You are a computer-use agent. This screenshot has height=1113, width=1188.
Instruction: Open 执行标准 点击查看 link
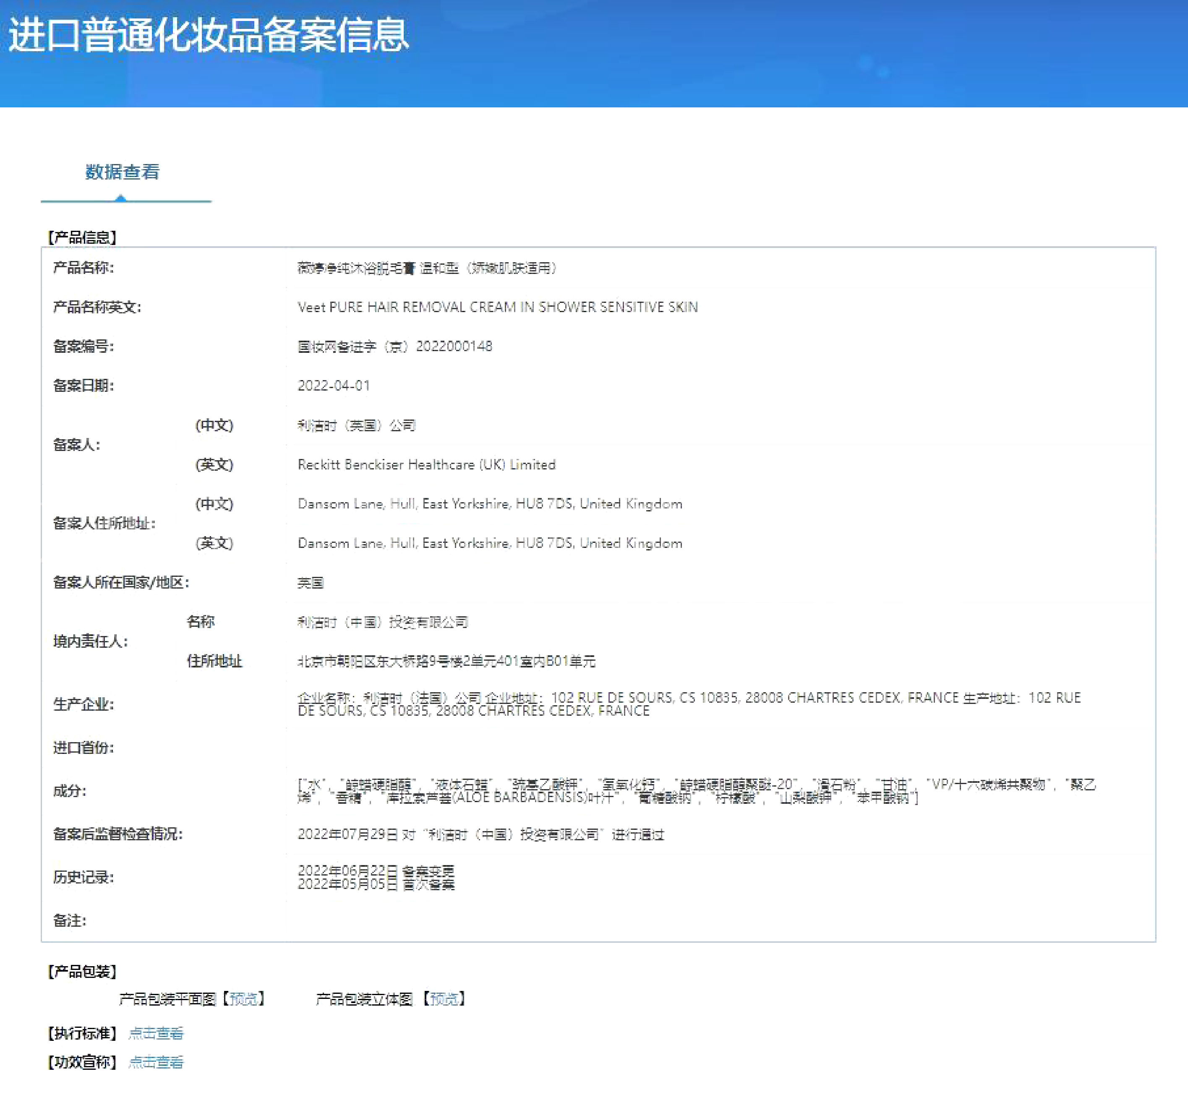click(x=156, y=1033)
